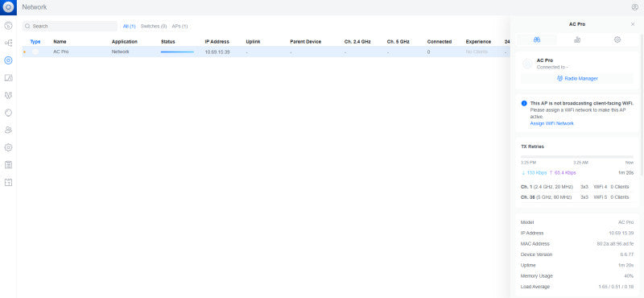Image resolution: width=644 pixels, height=298 pixels.
Task: Sort by Connected column header
Action: [439, 42]
